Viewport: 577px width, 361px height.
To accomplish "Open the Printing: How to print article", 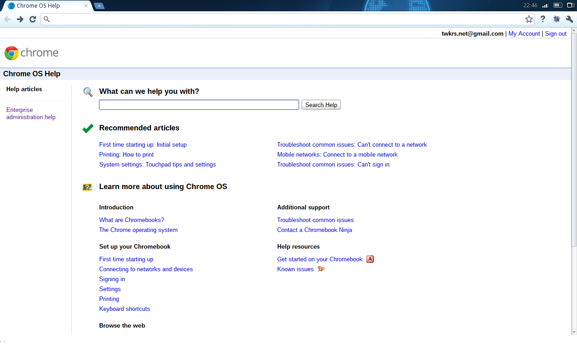I will (x=126, y=154).
